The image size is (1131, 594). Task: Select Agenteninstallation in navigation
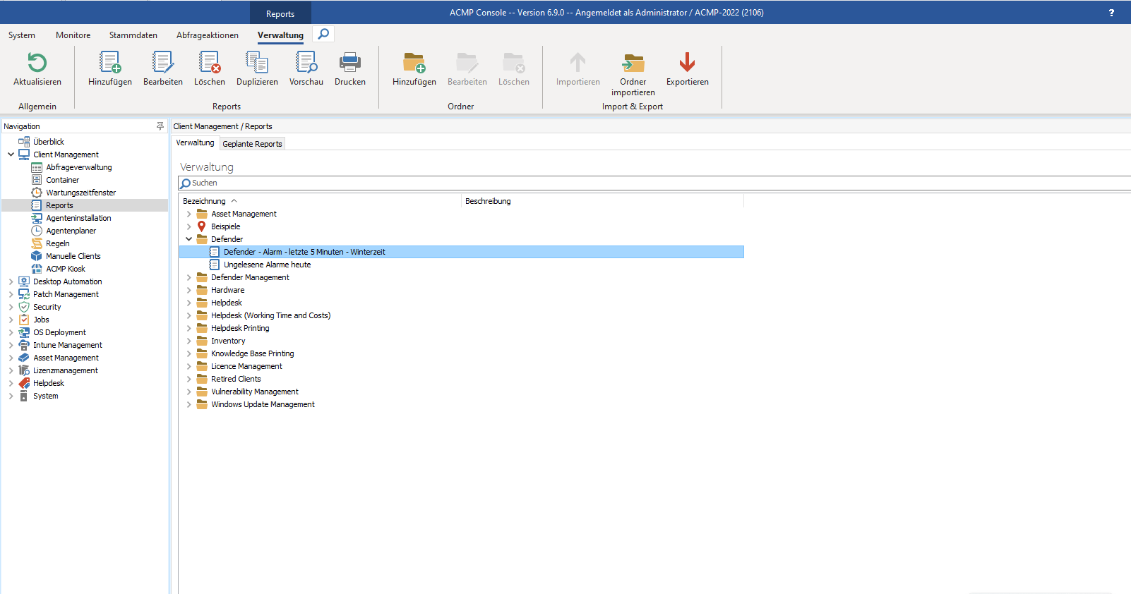[79, 218]
